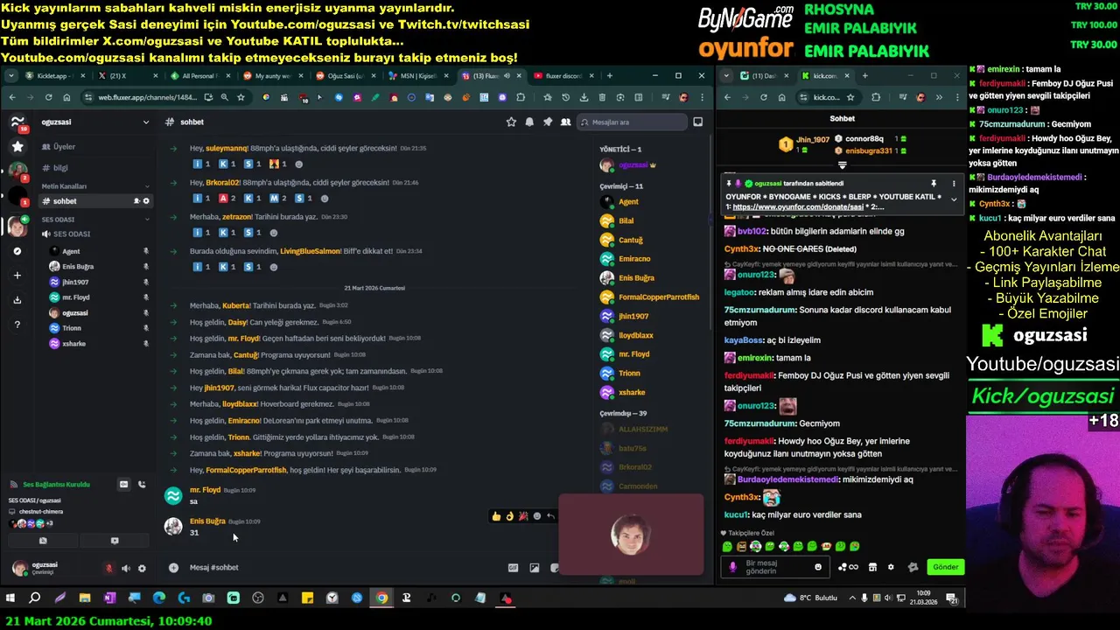Switch to (11) Dashboard tab in Kick window
This screenshot has height=630, width=1120.
764,76
